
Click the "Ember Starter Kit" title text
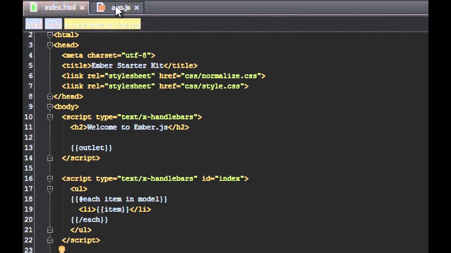click(x=127, y=65)
